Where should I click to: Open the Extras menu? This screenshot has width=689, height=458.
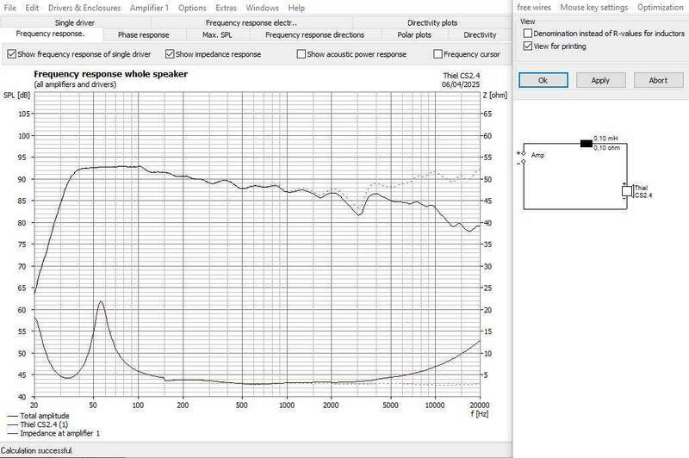(x=226, y=7)
